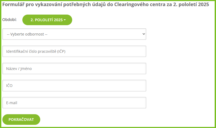Change the reporting period via the green pill button

tap(47, 20)
